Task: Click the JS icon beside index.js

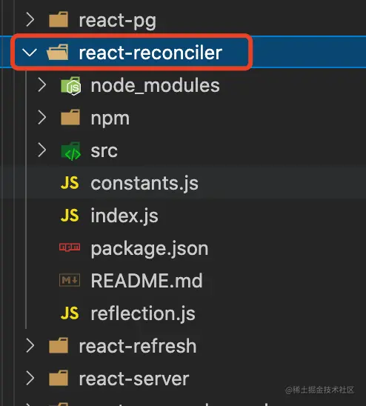Action: coord(70,216)
